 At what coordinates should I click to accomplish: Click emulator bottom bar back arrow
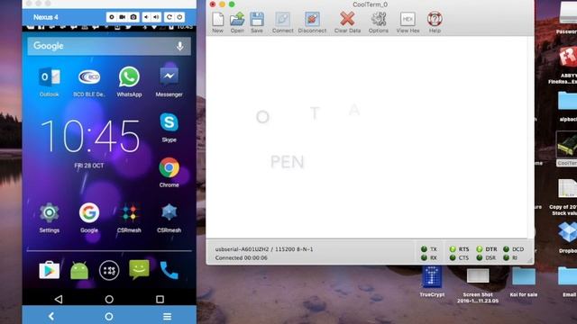click(x=51, y=316)
